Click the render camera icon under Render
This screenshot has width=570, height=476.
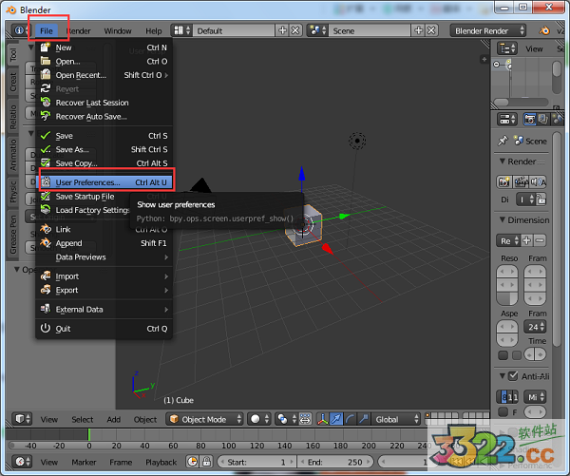pyautogui.click(x=504, y=181)
